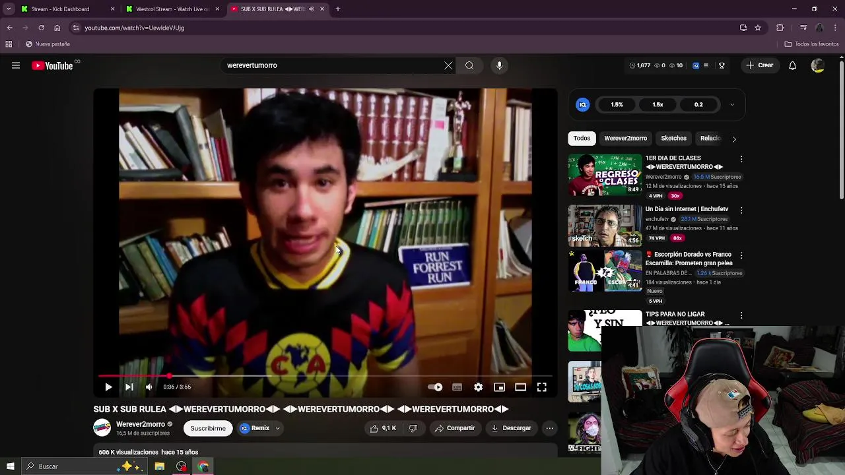Expand the Remix dropdown arrow
This screenshot has width=845, height=475.
(277, 428)
